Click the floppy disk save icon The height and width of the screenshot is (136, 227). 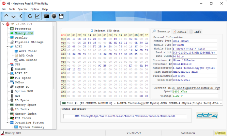pos(61,16)
